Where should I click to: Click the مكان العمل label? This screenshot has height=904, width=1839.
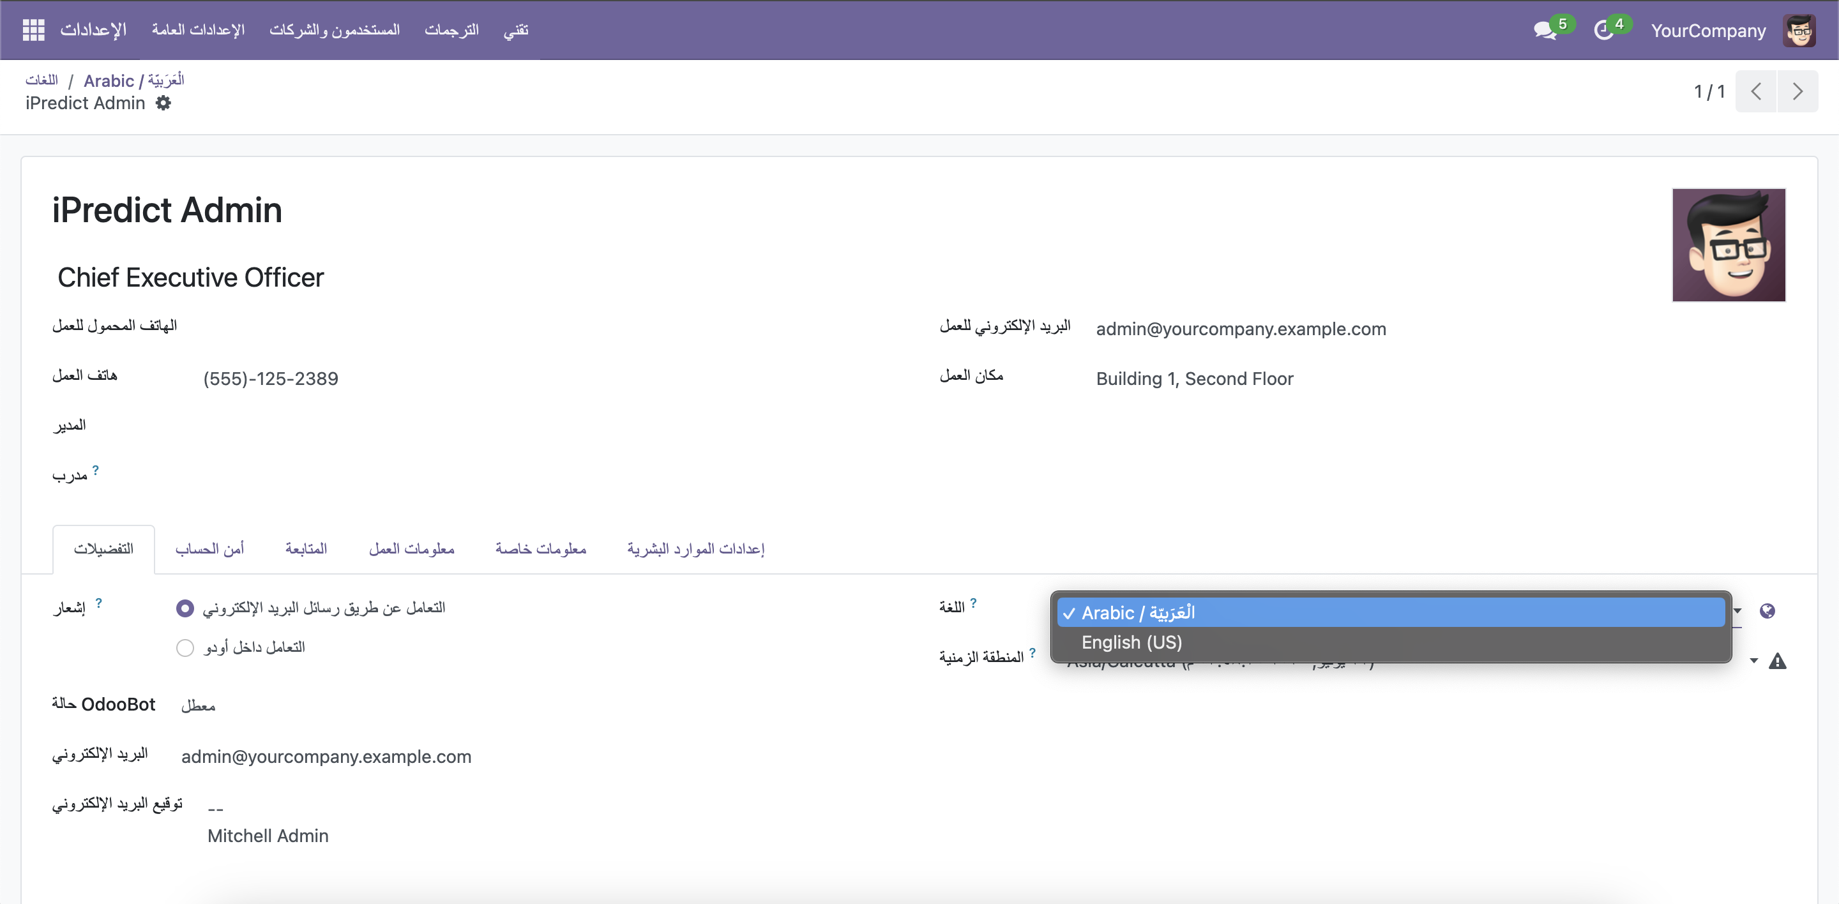tap(972, 376)
